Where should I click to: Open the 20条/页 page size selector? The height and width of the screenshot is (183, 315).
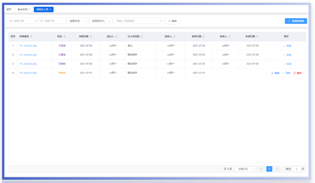(x=244, y=169)
